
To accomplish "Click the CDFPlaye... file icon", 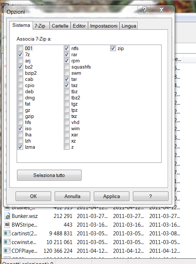I will [x=7, y=251].
